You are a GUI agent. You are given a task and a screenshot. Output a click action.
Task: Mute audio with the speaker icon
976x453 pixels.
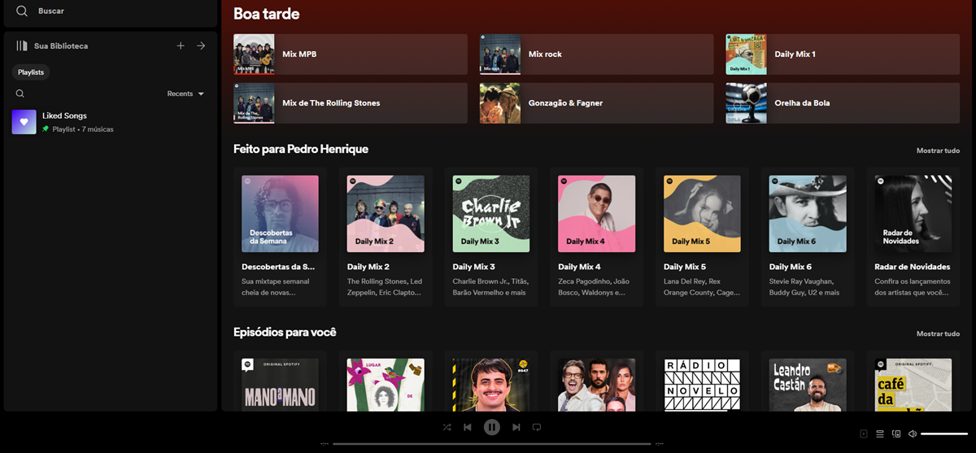pos(913,434)
